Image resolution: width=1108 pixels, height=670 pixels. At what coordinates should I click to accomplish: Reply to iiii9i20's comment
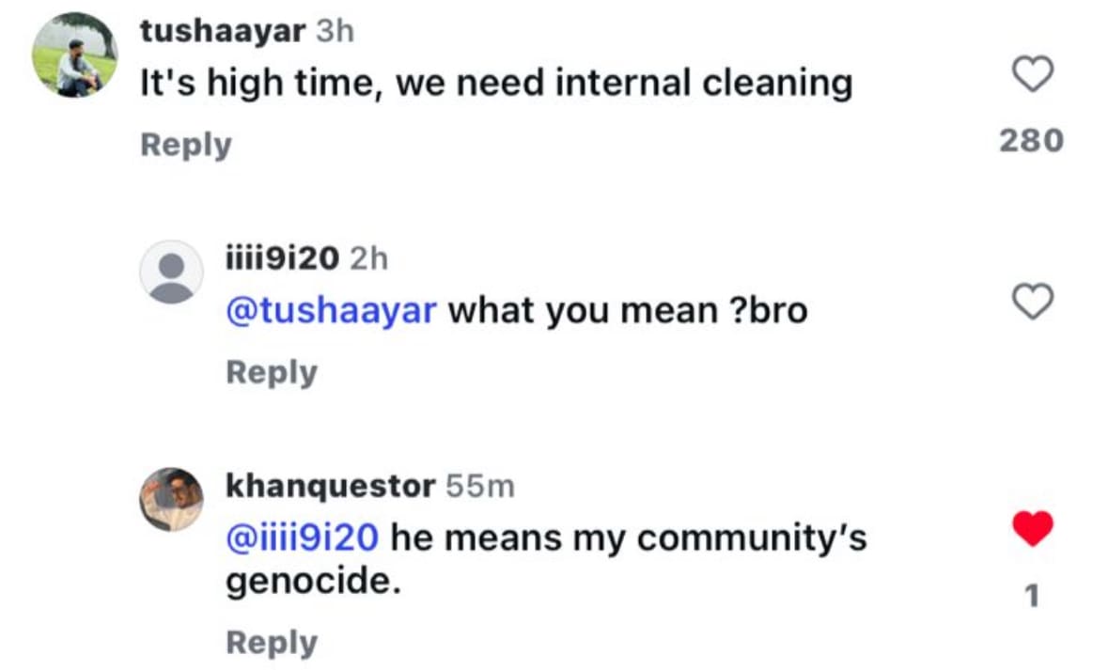(272, 372)
